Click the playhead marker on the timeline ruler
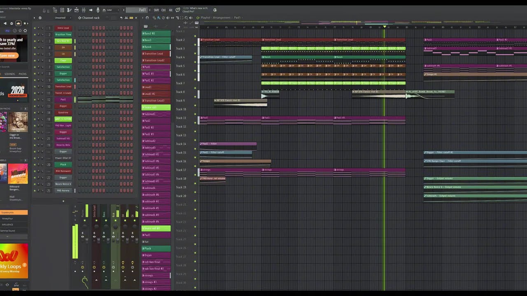 pos(385,27)
